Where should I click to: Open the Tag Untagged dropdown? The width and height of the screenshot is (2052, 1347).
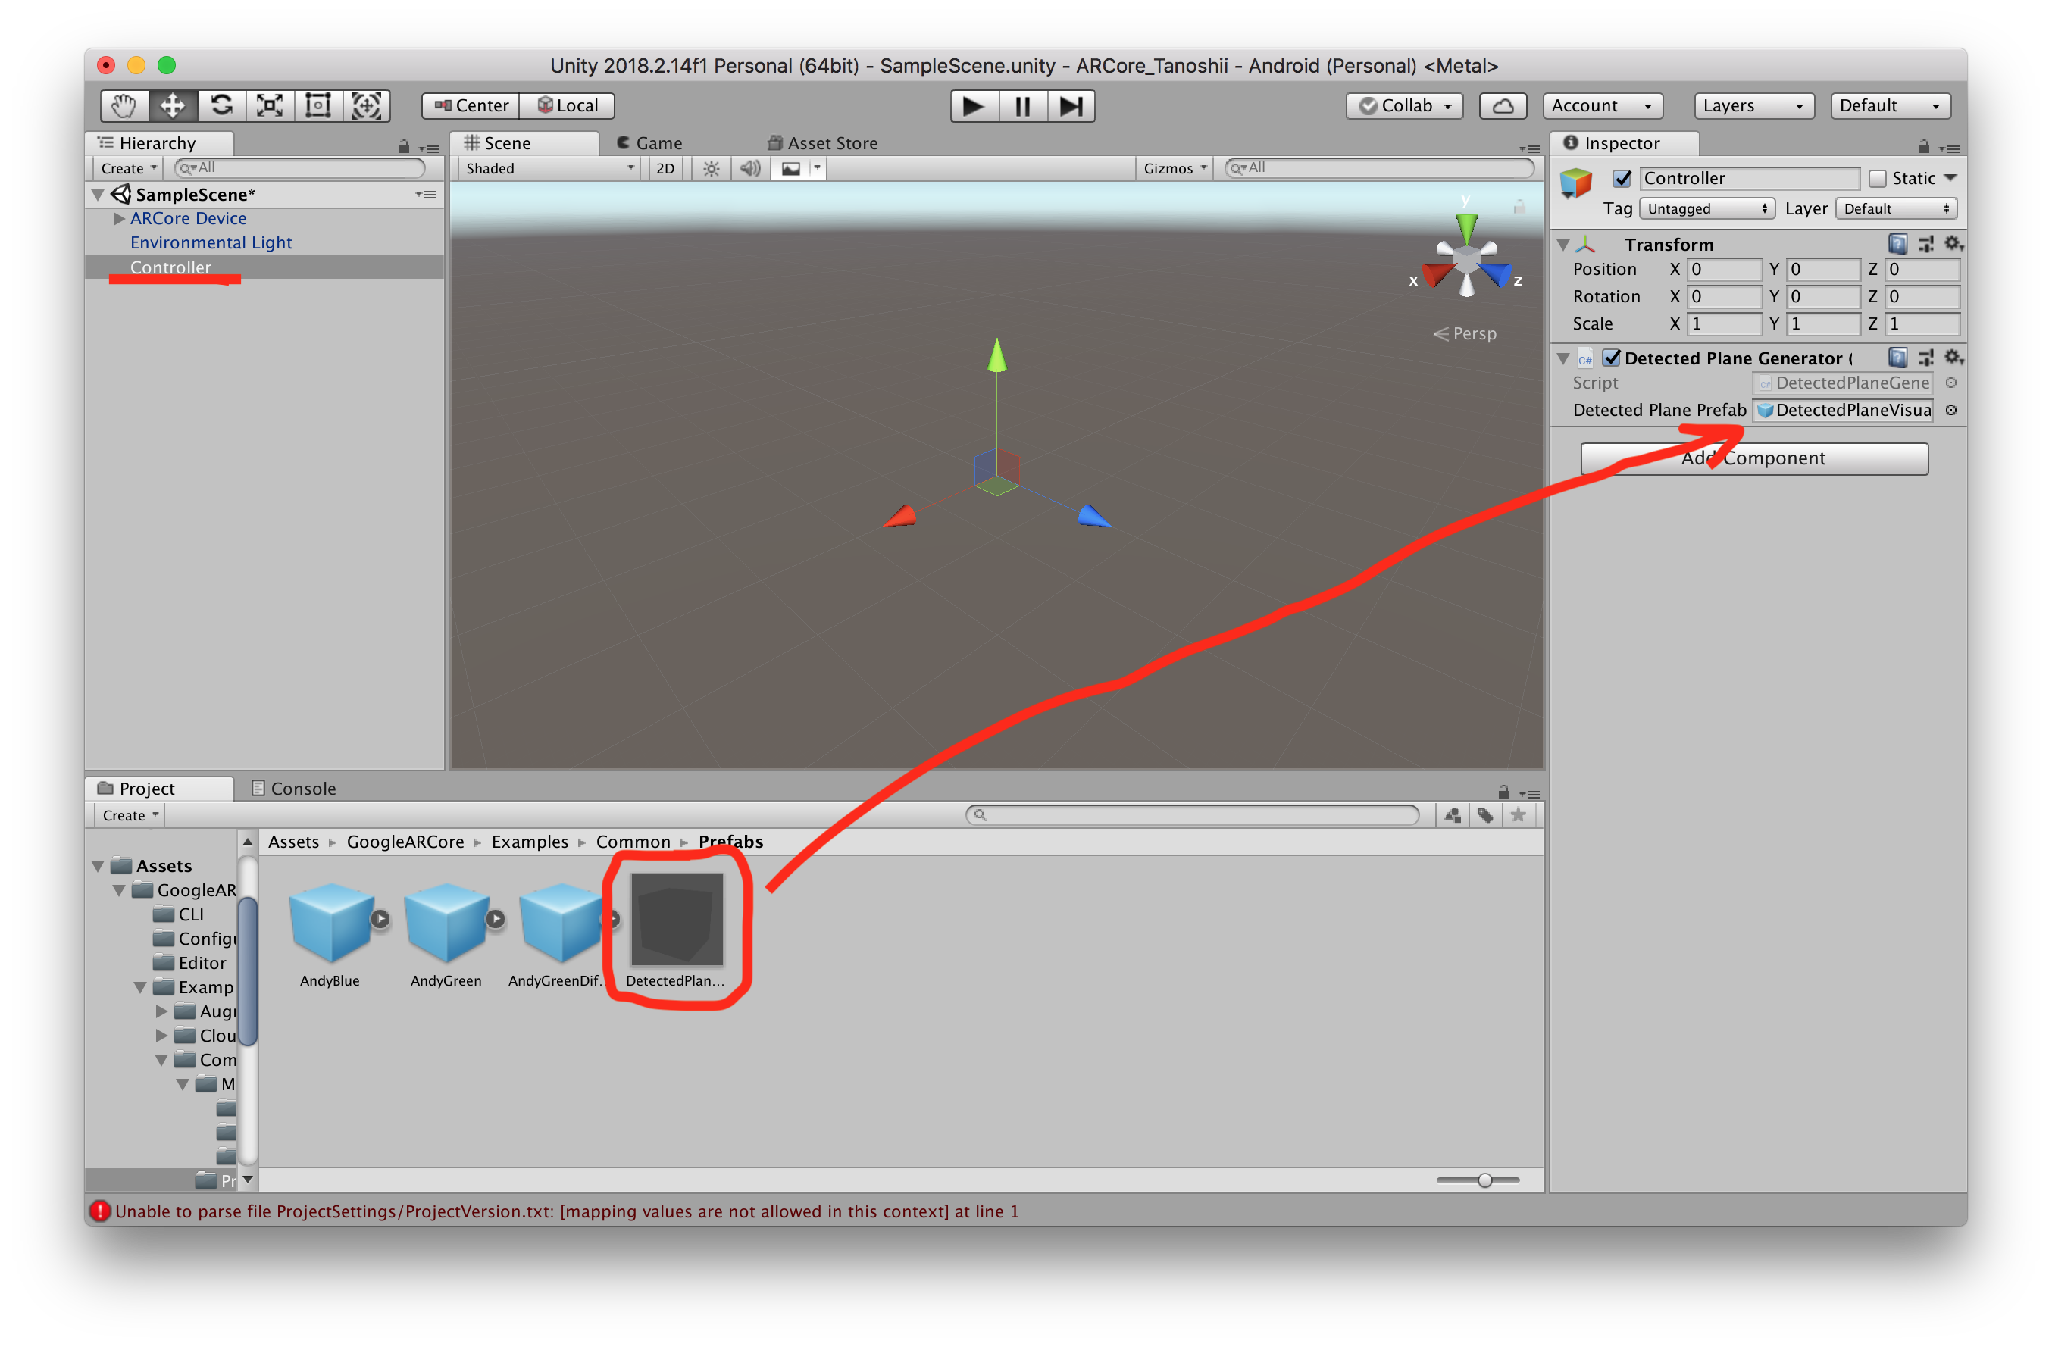[1706, 208]
